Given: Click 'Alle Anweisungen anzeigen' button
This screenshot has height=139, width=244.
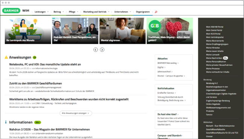Looking at the screenshot, I should click(x=76, y=113).
